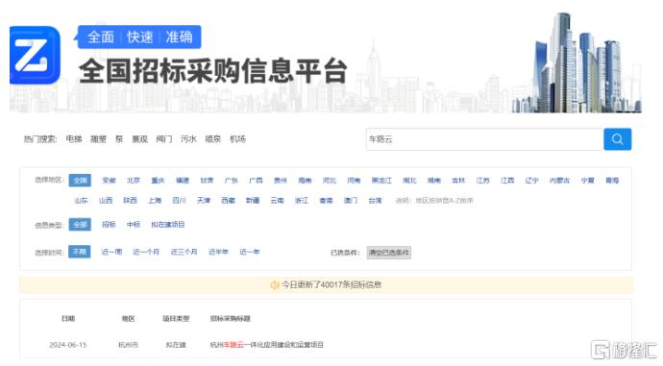The width and height of the screenshot is (663, 366).
Task: Select the 拟在建项目 info type
Action: (x=168, y=225)
